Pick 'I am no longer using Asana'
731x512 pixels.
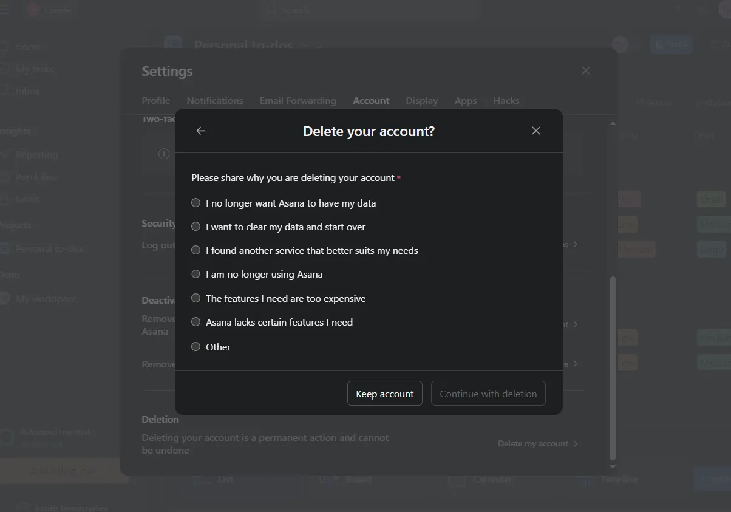coord(257,274)
